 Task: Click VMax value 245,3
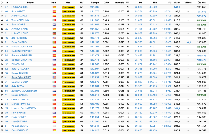point(177,109)
